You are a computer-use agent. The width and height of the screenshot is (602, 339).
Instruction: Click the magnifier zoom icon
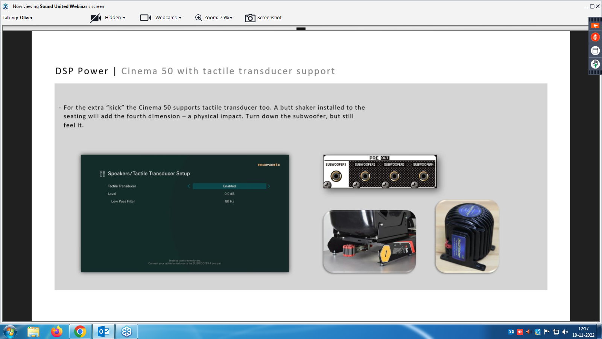pos(198,18)
